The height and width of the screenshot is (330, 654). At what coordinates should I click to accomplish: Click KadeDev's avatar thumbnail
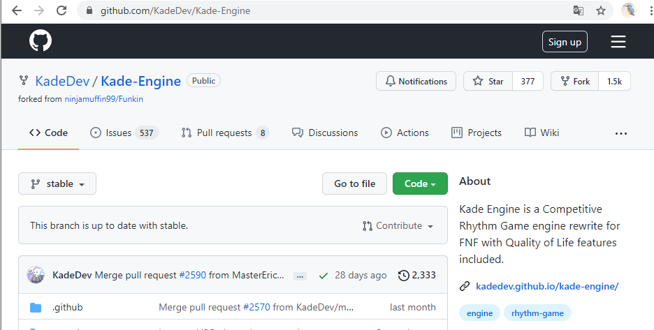(x=36, y=275)
